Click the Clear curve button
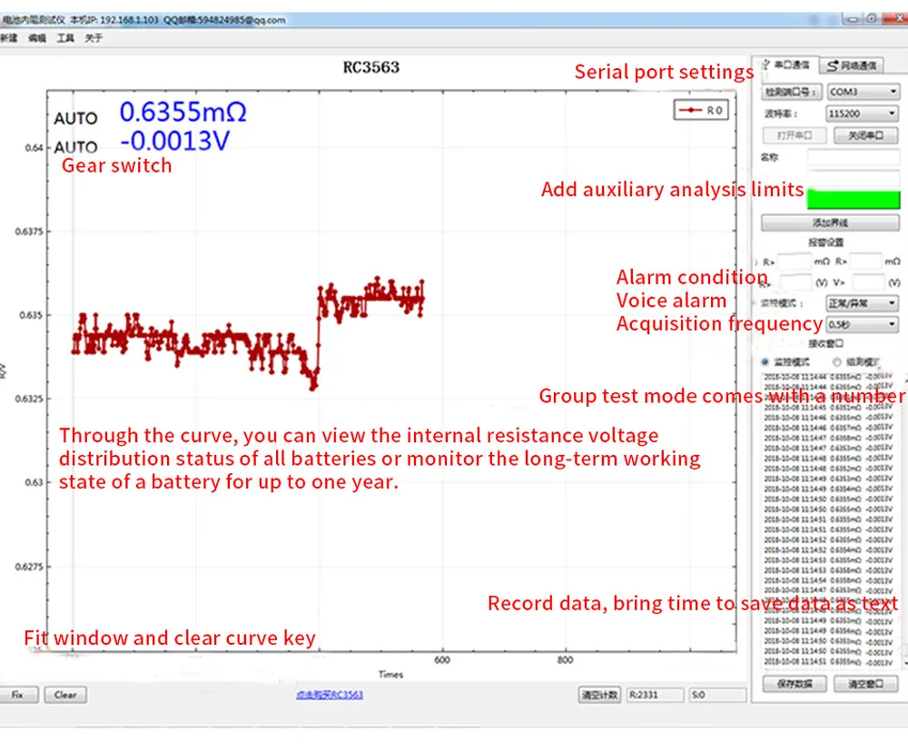The height and width of the screenshot is (751, 908). pyautogui.click(x=65, y=695)
